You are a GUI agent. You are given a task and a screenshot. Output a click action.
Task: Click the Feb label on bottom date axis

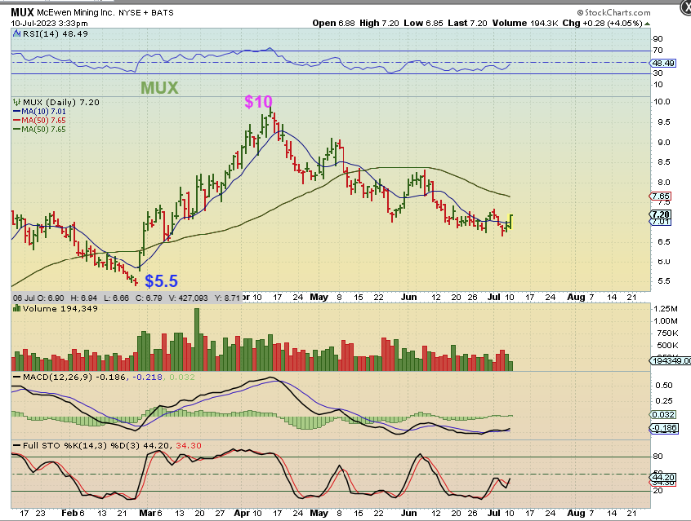[x=69, y=513]
